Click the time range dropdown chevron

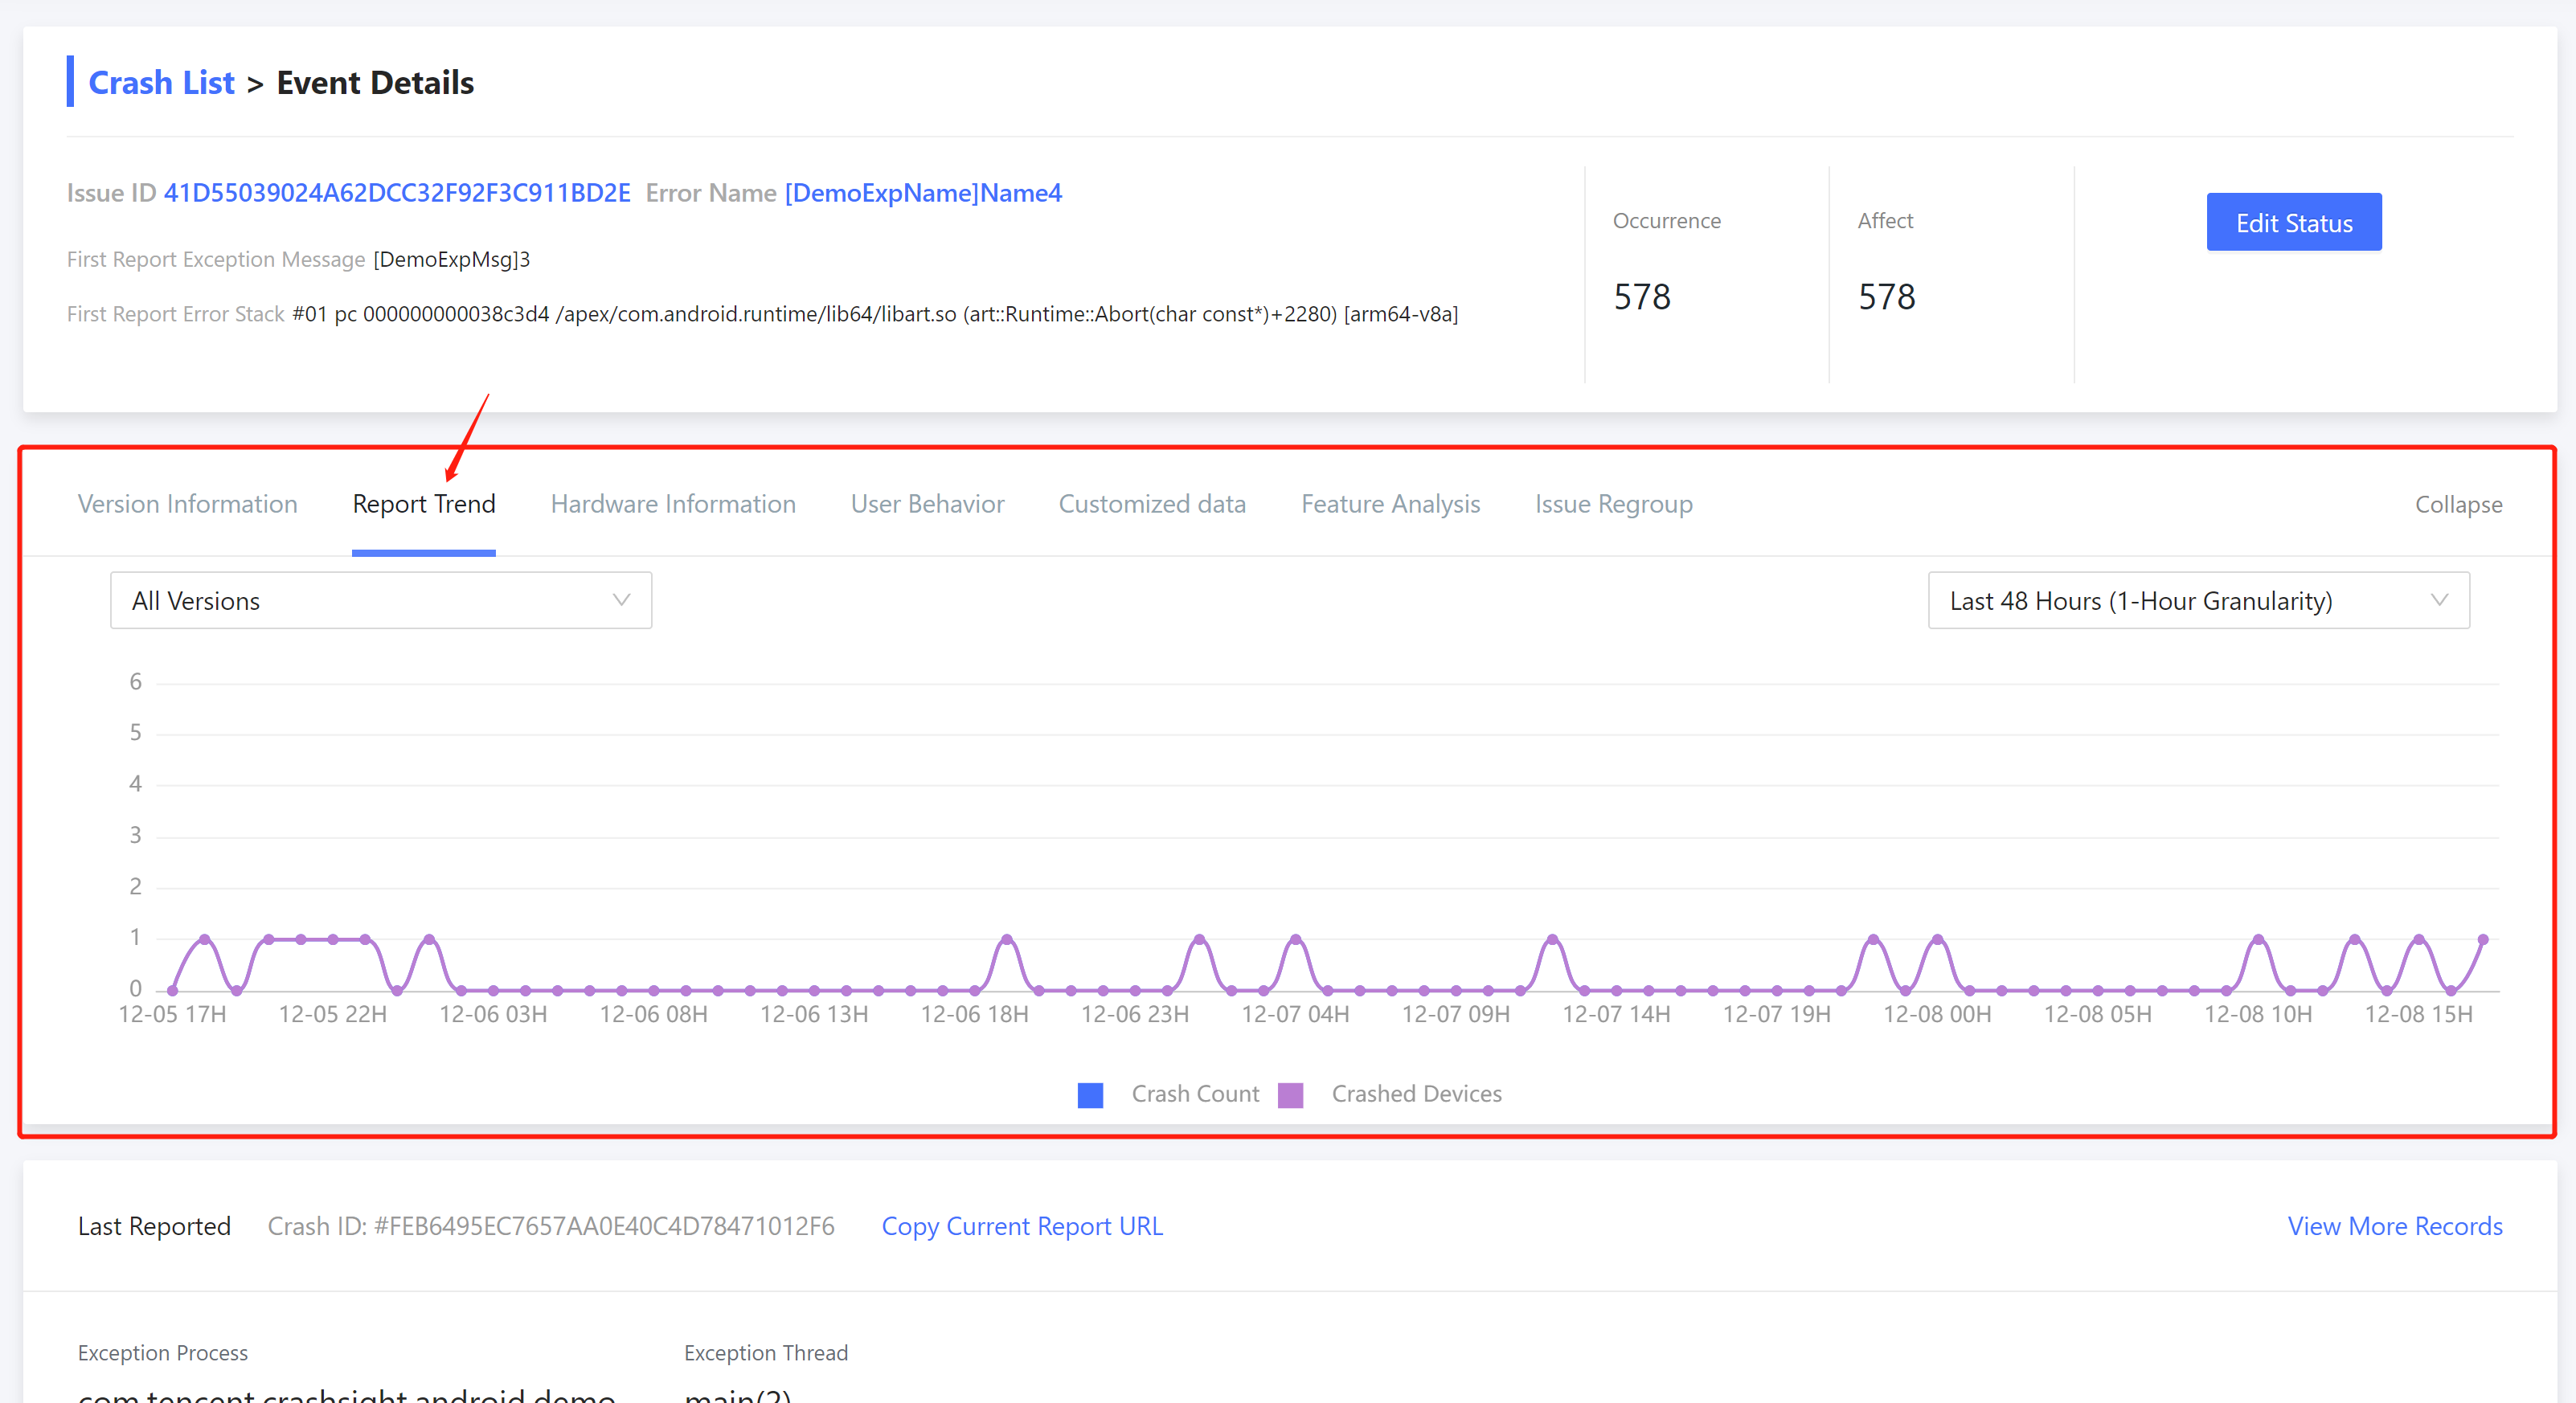(x=2439, y=600)
